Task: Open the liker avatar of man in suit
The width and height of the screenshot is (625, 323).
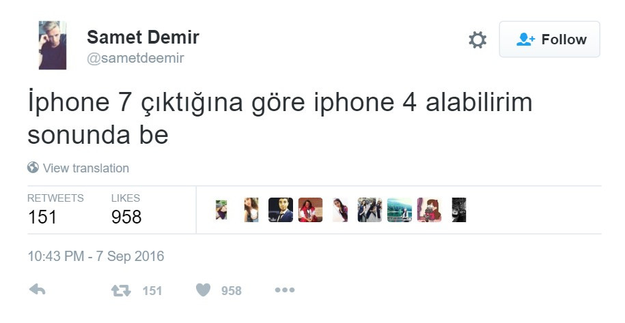Action: pyautogui.click(x=281, y=210)
